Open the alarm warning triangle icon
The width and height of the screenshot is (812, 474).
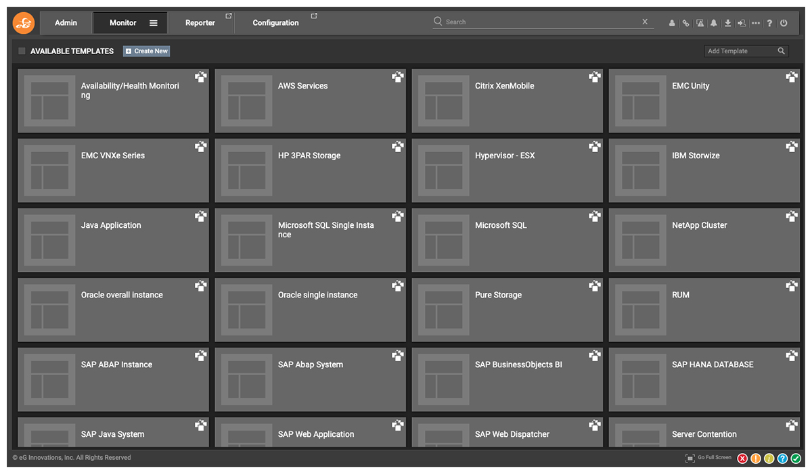[x=700, y=23]
